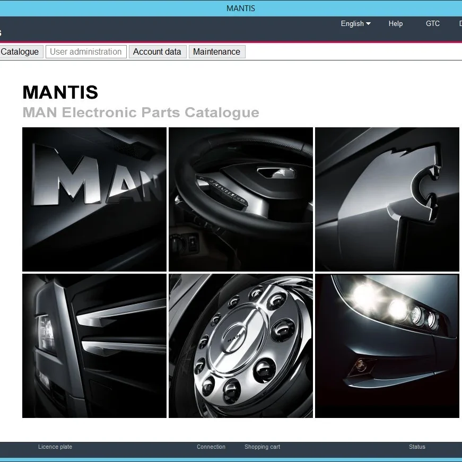The width and height of the screenshot is (462, 462).
Task: Open the English language dropdown
Action: [x=352, y=23]
